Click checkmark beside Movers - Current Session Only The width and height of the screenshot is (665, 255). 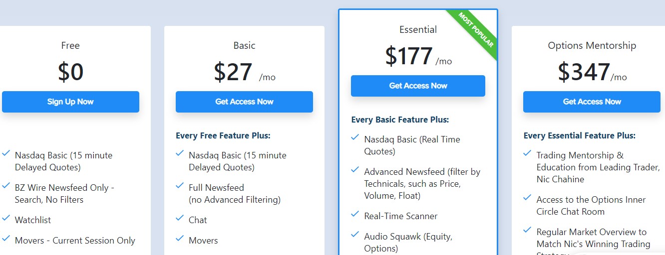point(6,239)
